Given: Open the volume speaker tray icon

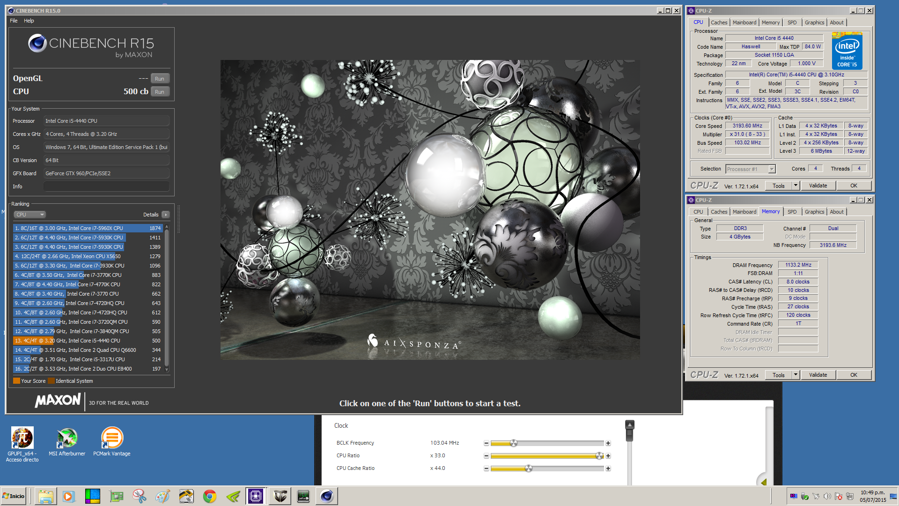Looking at the screenshot, I should tap(827, 496).
